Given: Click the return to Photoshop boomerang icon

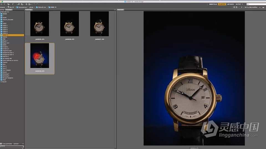Looking at the screenshot, I should (x=13, y=4).
